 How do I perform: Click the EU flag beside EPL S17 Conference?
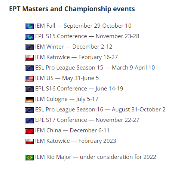(29, 120)
